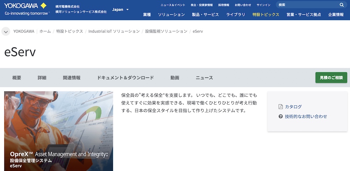Switch to the ドキュメント&ダウンロード tab
350x171 pixels.
coord(125,78)
